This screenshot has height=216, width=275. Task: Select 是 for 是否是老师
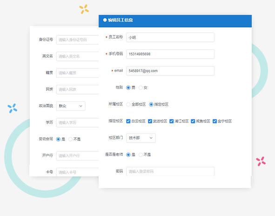[128, 155]
